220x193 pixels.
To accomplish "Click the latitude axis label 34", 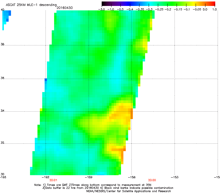I will point(2,110).
